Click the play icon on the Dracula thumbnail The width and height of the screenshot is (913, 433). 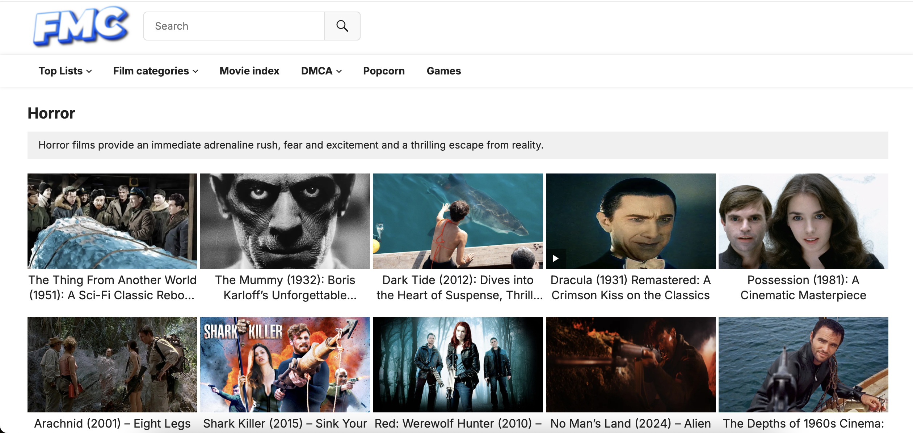coord(555,258)
